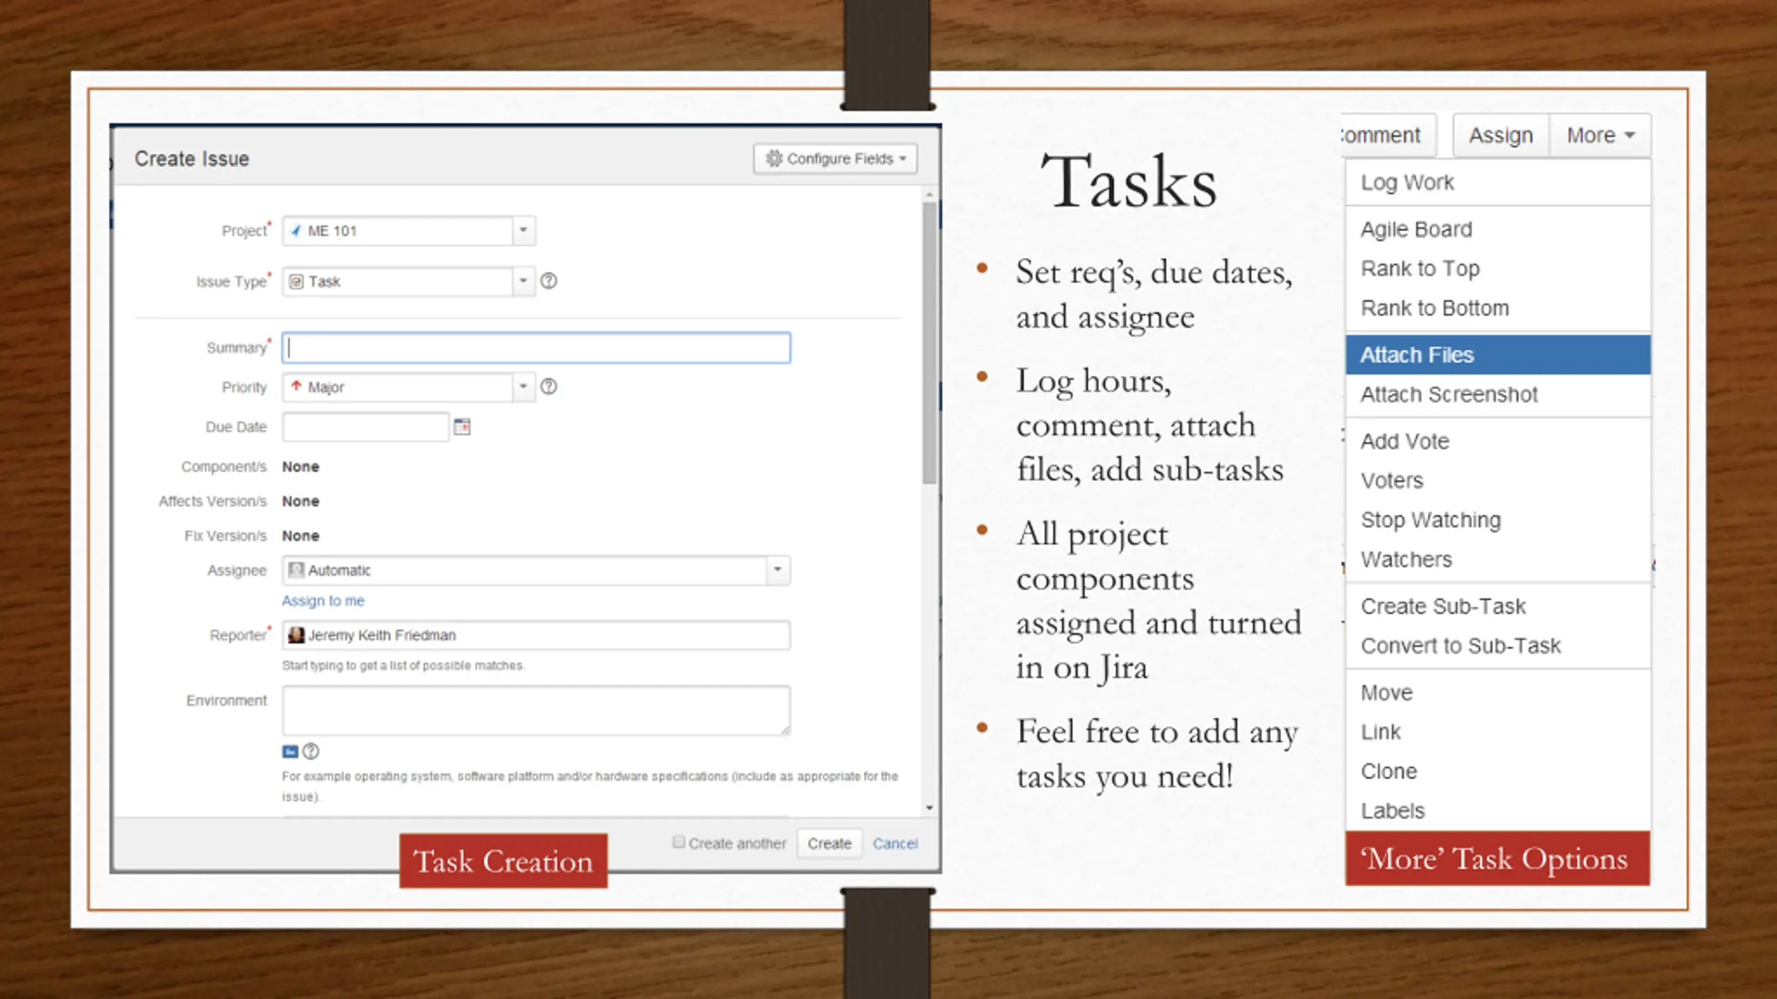Select Stop Watching in the menu
The height and width of the screenshot is (999, 1777).
1498,520
